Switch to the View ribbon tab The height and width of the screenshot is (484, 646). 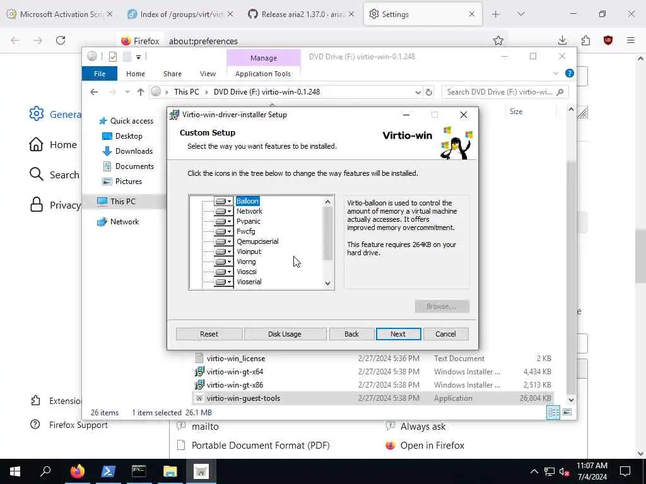(208, 74)
